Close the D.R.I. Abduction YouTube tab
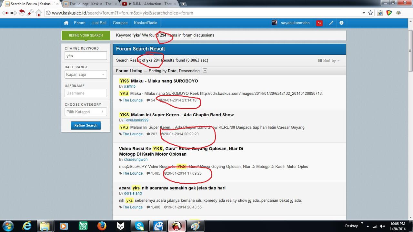Viewport: 413px width, 232px height. 175,4
